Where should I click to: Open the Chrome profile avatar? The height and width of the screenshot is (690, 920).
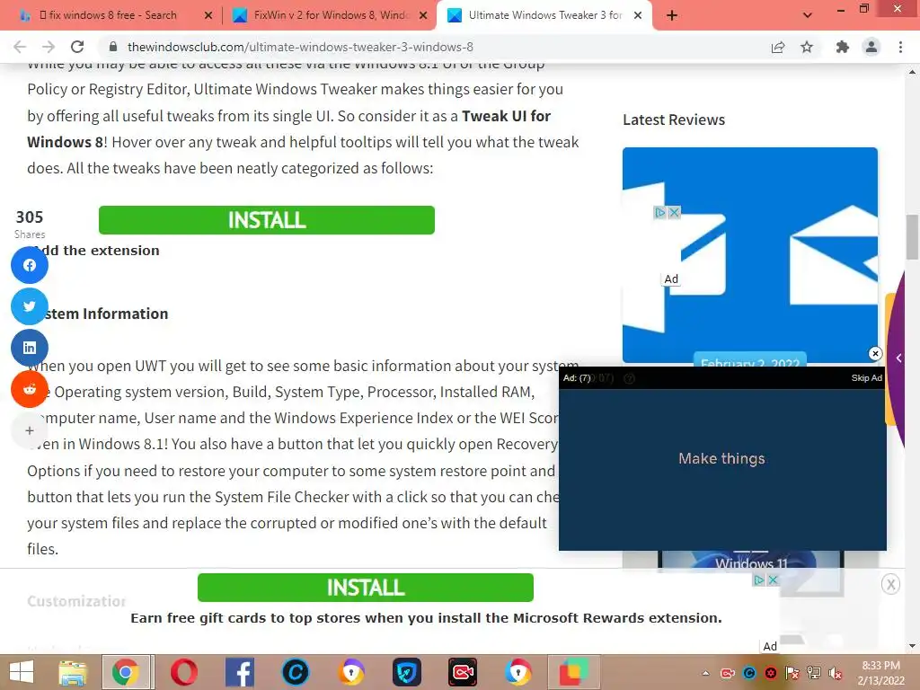(x=871, y=47)
